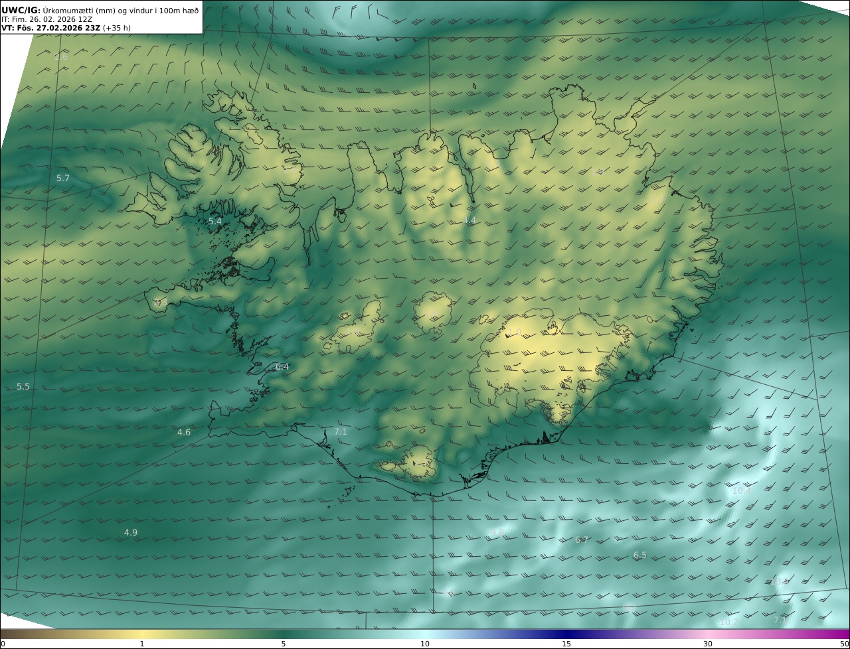Click the 1 tick label on colour scale

[x=142, y=644]
